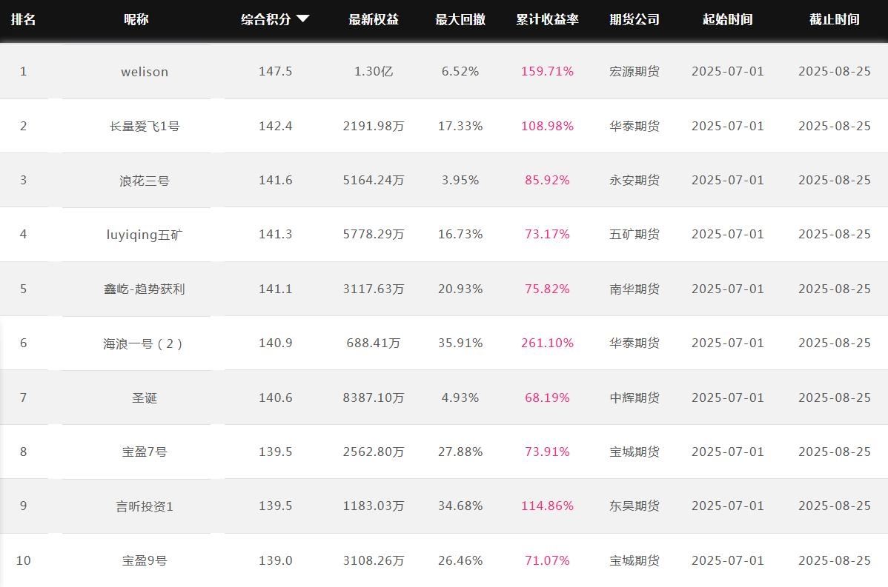Viewport: 888px width, 587px height.
Task: Click 南华期货 company cell
Action: coord(634,289)
